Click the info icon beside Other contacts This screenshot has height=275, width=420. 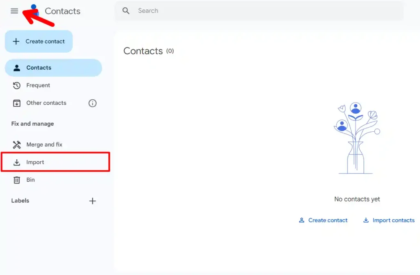92,103
